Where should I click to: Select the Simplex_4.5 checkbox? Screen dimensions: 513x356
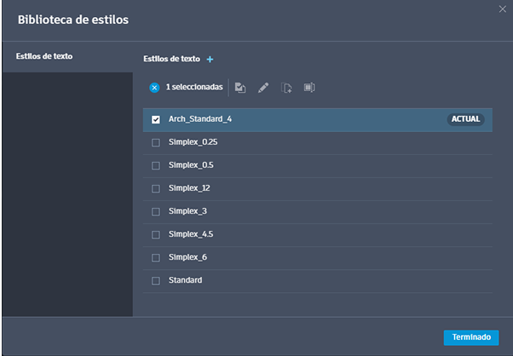pyautogui.click(x=155, y=234)
